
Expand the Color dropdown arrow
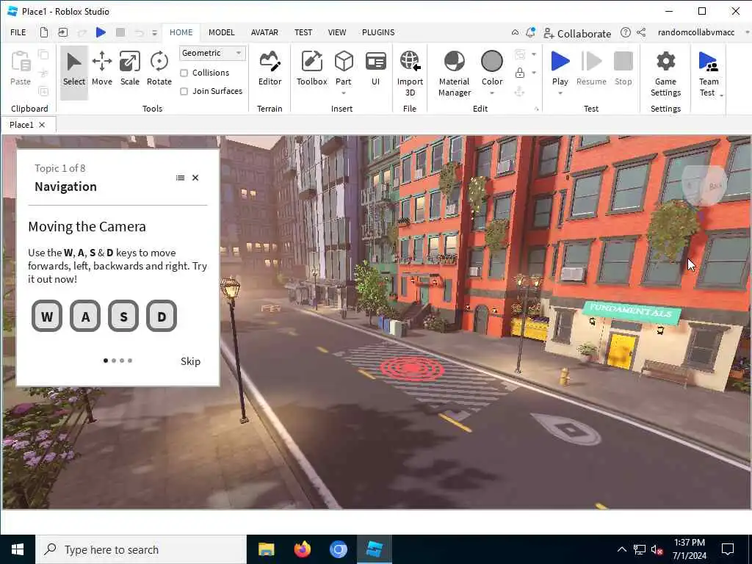click(492, 93)
